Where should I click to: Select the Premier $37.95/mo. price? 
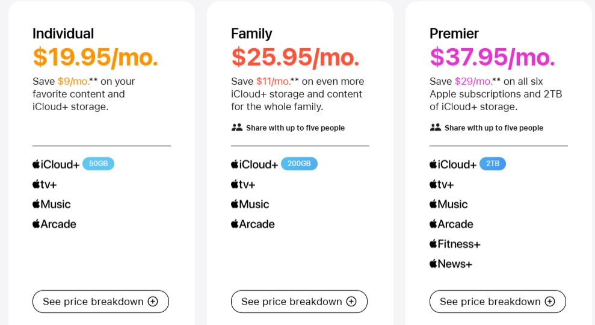492,57
